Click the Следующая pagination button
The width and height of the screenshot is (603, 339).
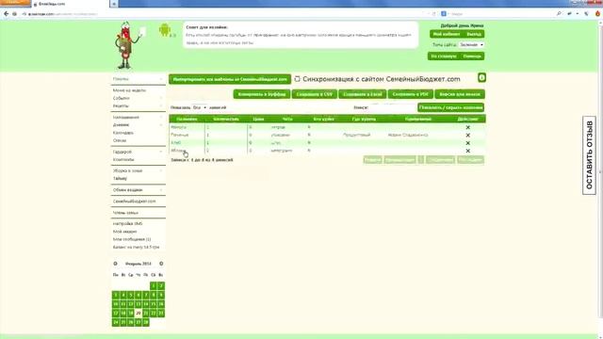point(440,160)
